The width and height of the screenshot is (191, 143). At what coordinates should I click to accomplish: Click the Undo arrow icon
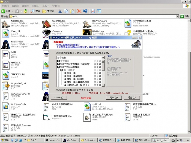point(85,11)
